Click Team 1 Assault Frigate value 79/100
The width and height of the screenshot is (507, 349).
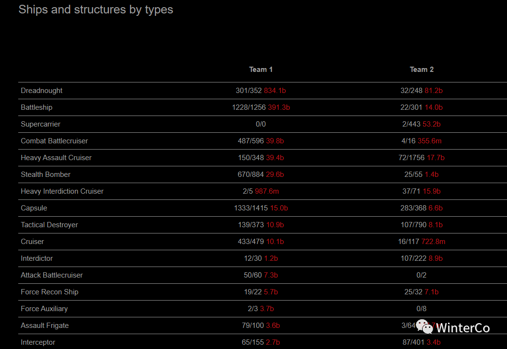tap(253, 326)
